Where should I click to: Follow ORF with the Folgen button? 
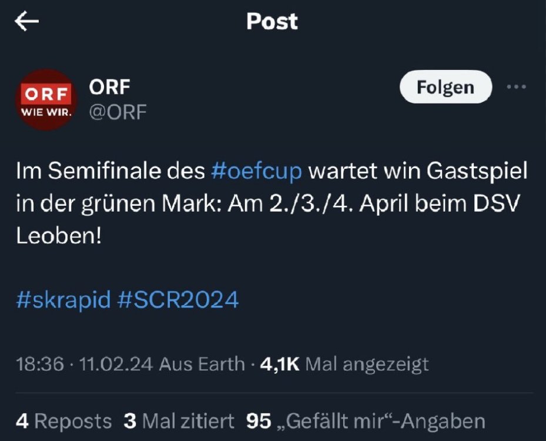point(445,87)
